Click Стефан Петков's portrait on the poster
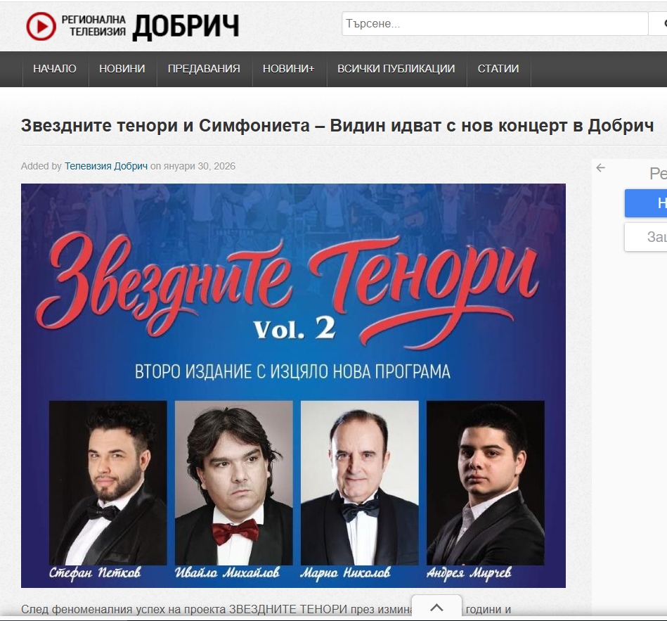 108,482
